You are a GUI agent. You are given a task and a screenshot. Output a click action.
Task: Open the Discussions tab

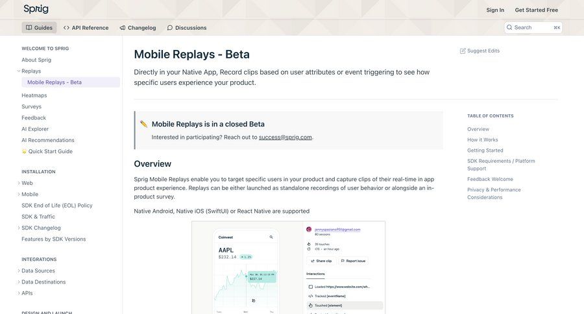(x=190, y=28)
